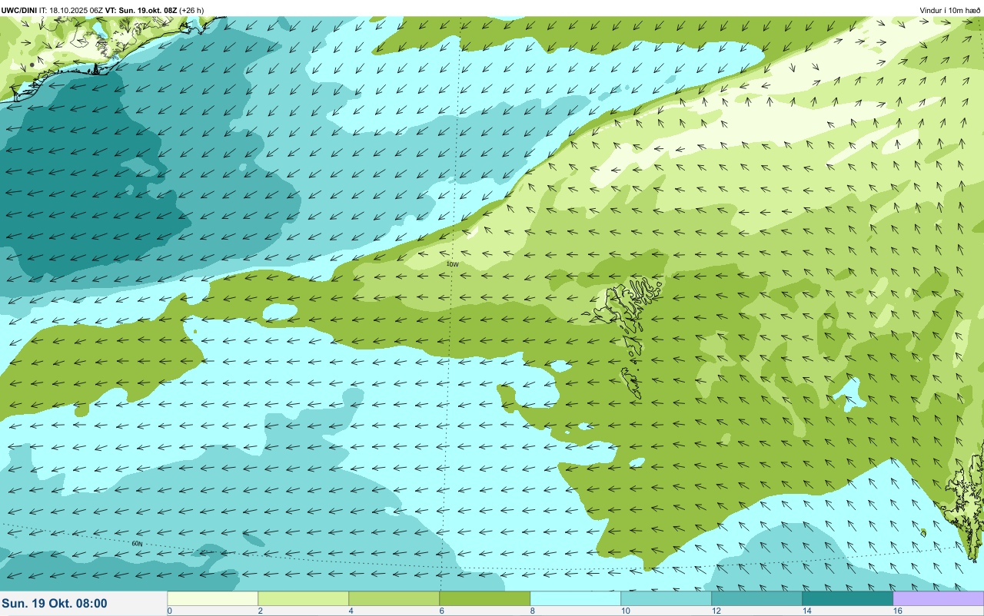This screenshot has width=984, height=616.
Task: Click the medium green 4–6 legend swatch
Action: pos(394,598)
